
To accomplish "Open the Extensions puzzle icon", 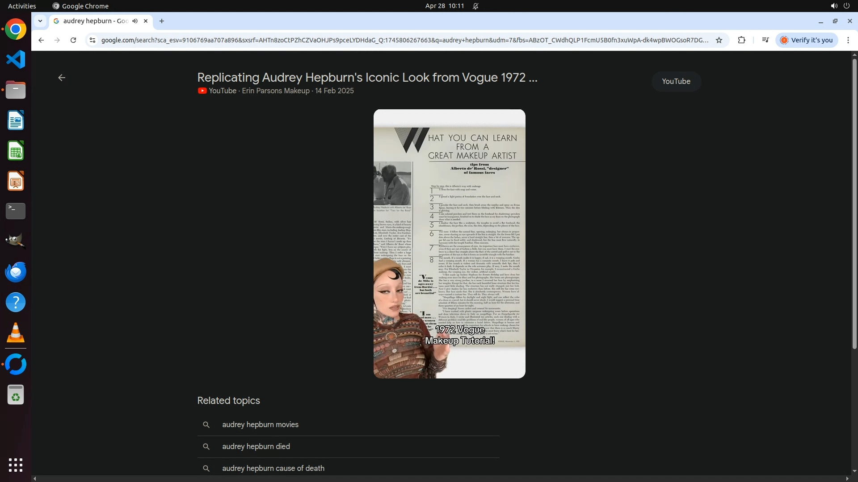I will pyautogui.click(x=741, y=40).
